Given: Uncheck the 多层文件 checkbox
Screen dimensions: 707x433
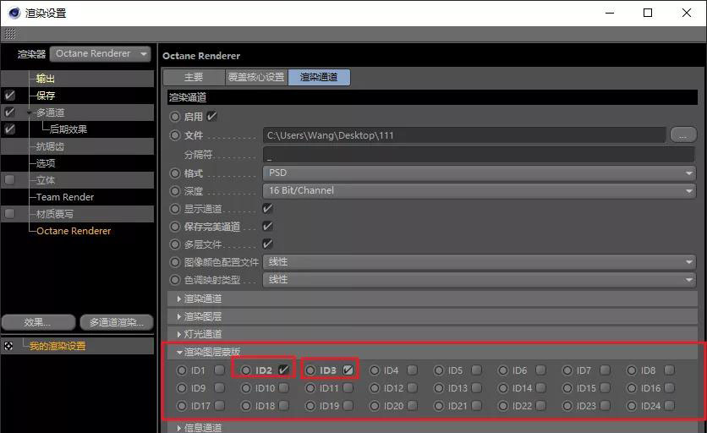Looking at the screenshot, I should (x=268, y=244).
